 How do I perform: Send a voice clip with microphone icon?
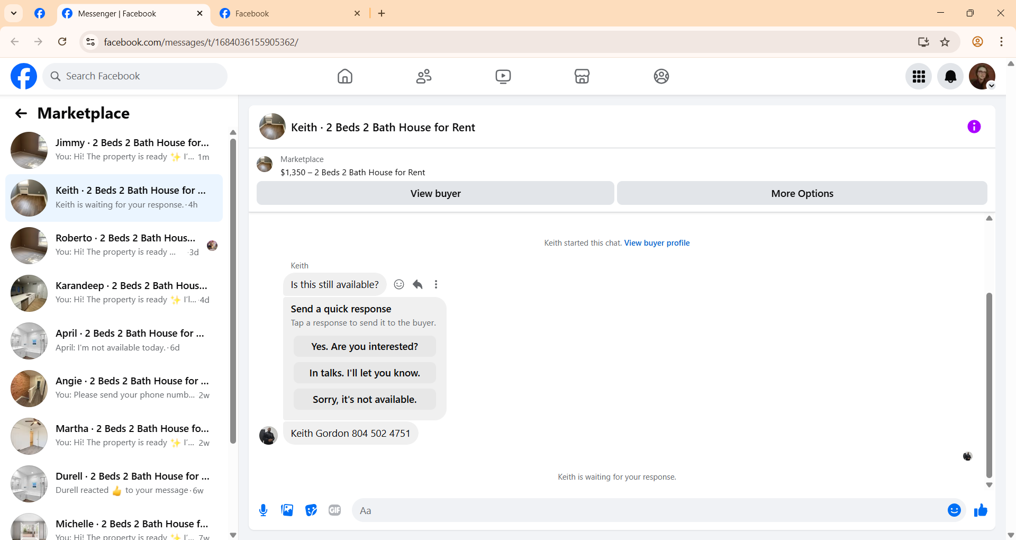[x=264, y=510]
